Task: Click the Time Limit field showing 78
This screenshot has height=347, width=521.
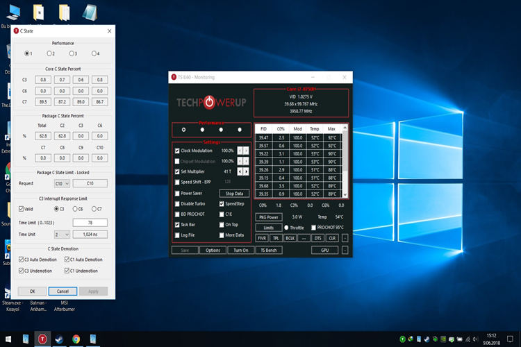Action: click(90, 223)
